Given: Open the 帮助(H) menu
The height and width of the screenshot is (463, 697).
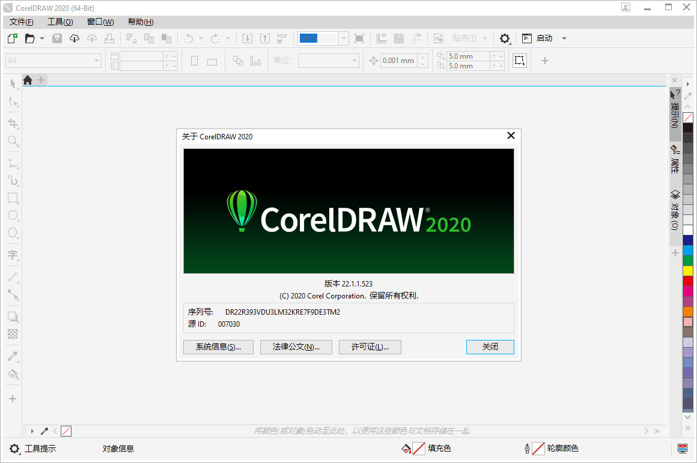Looking at the screenshot, I should click(x=141, y=22).
